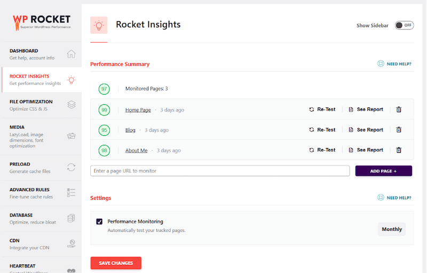Viewport: 427px width, 273px height.
Task: See Report for the Blog page
Action: (366, 130)
